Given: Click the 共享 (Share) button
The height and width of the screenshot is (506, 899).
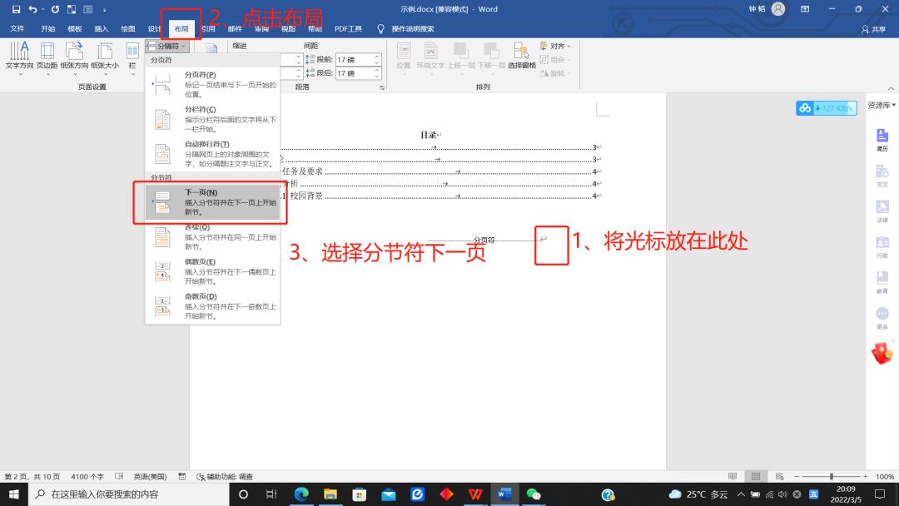Looking at the screenshot, I should pos(874,27).
